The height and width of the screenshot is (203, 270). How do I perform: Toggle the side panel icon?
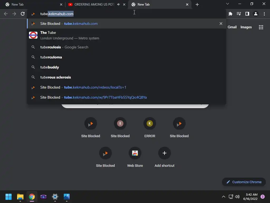[247, 14]
